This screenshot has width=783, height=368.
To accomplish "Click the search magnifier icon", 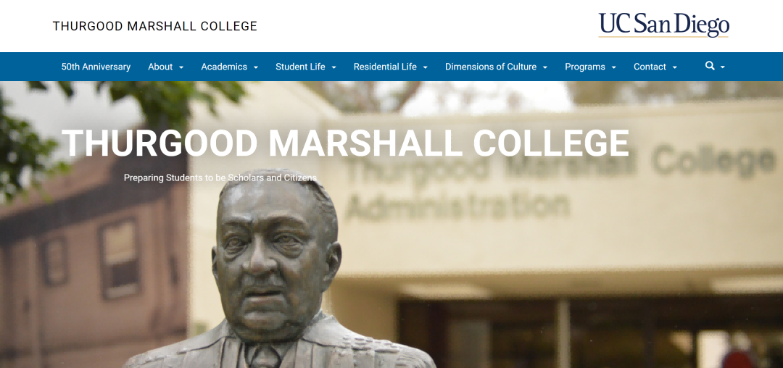I will [710, 66].
